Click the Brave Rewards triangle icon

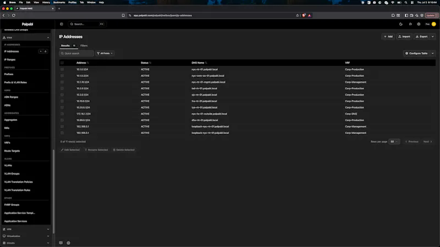[310, 15]
